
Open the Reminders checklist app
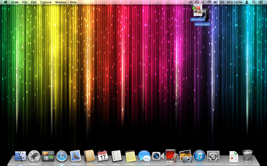click(116, 155)
